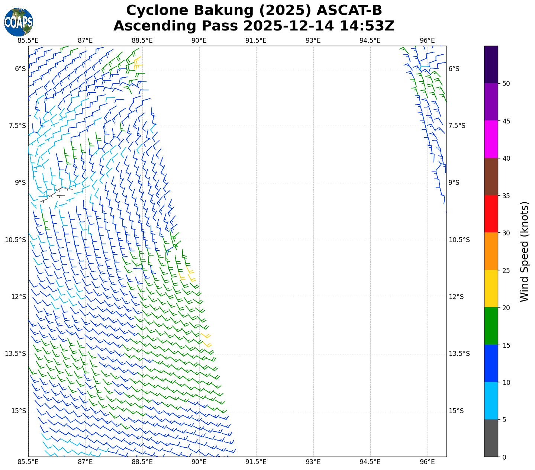The width and height of the screenshot is (535, 470).
Task: Click the brown 35-40 knots colorbar segment
Action: (491, 177)
